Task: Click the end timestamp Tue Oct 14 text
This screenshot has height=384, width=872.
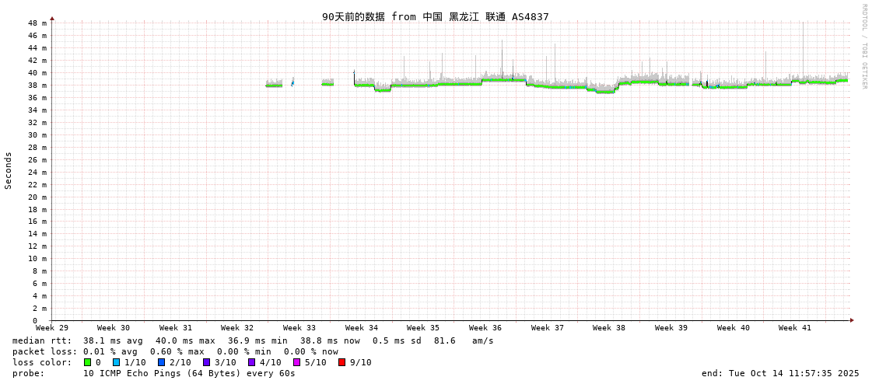Action: point(780,373)
